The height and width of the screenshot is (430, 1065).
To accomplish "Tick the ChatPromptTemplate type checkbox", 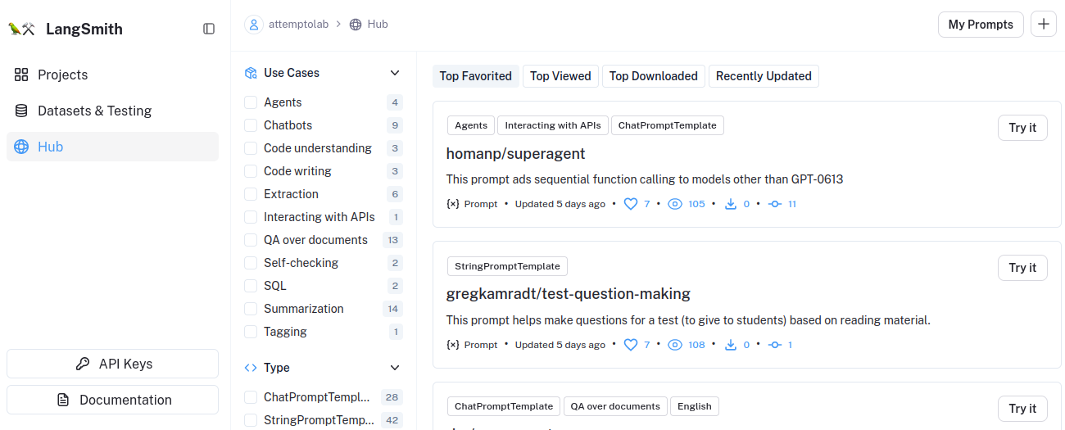I will (x=251, y=397).
